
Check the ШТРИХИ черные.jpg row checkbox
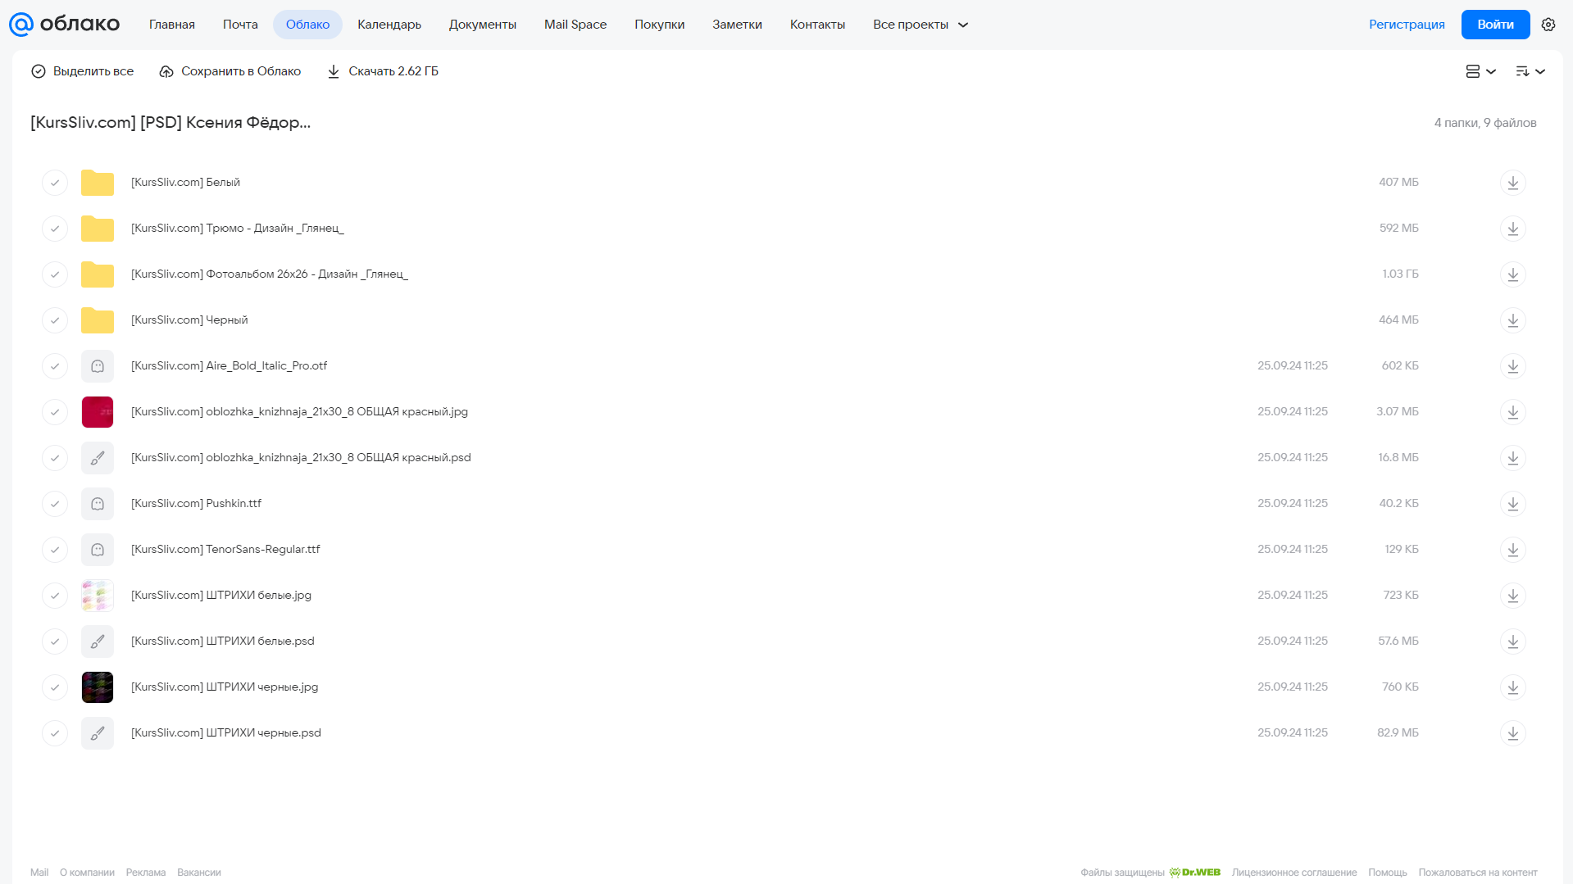point(55,687)
